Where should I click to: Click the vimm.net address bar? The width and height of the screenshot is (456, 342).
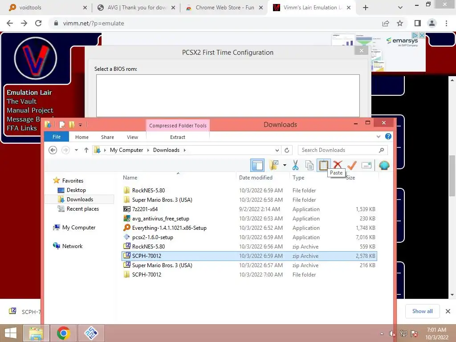215,23
